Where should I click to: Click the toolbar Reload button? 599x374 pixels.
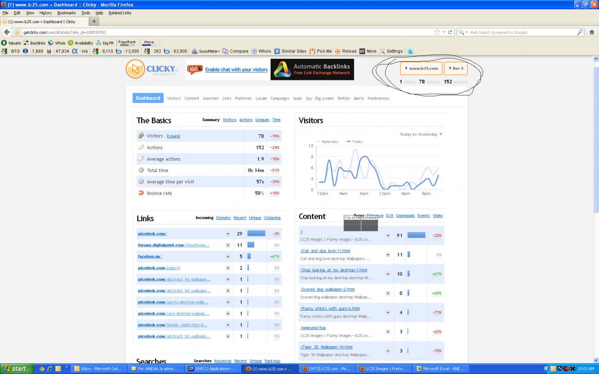346,51
